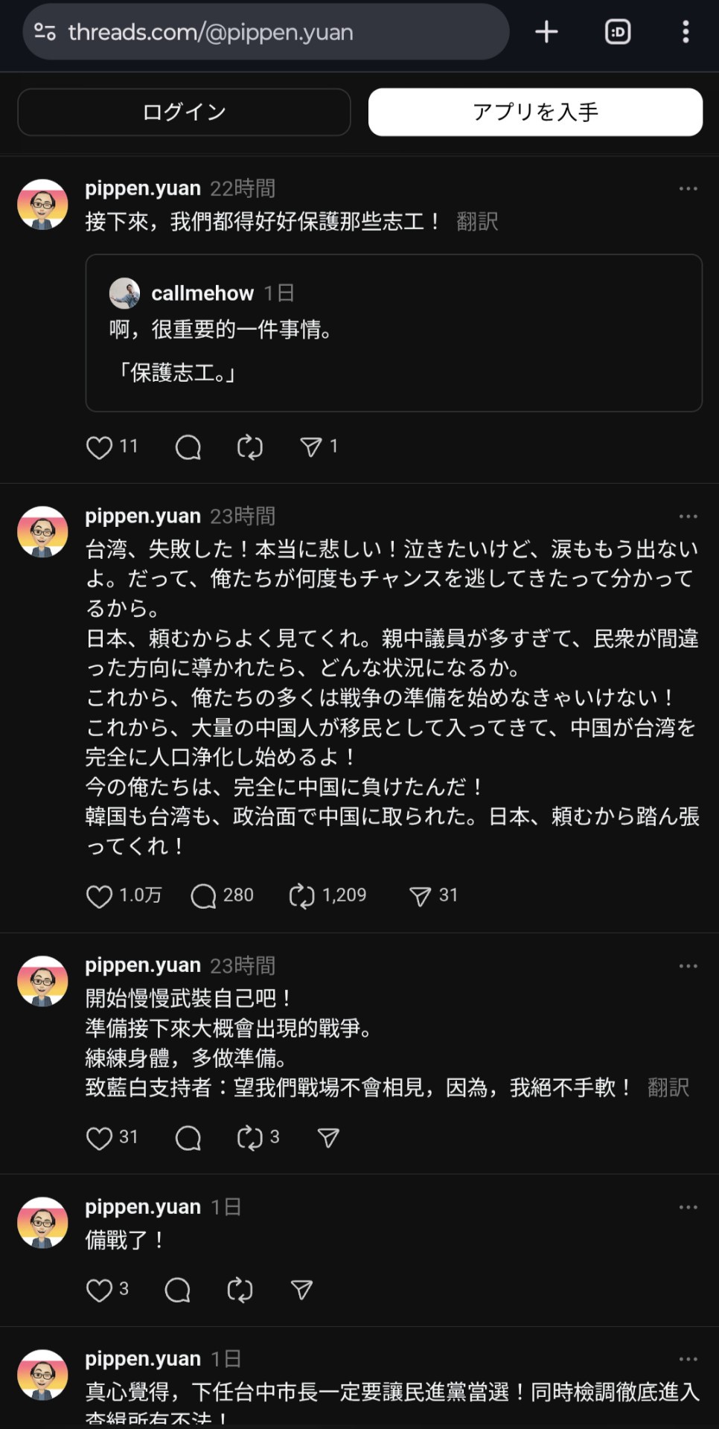This screenshot has height=1429, width=719.
Task: Open the browser tab switcher
Action: tap(618, 32)
